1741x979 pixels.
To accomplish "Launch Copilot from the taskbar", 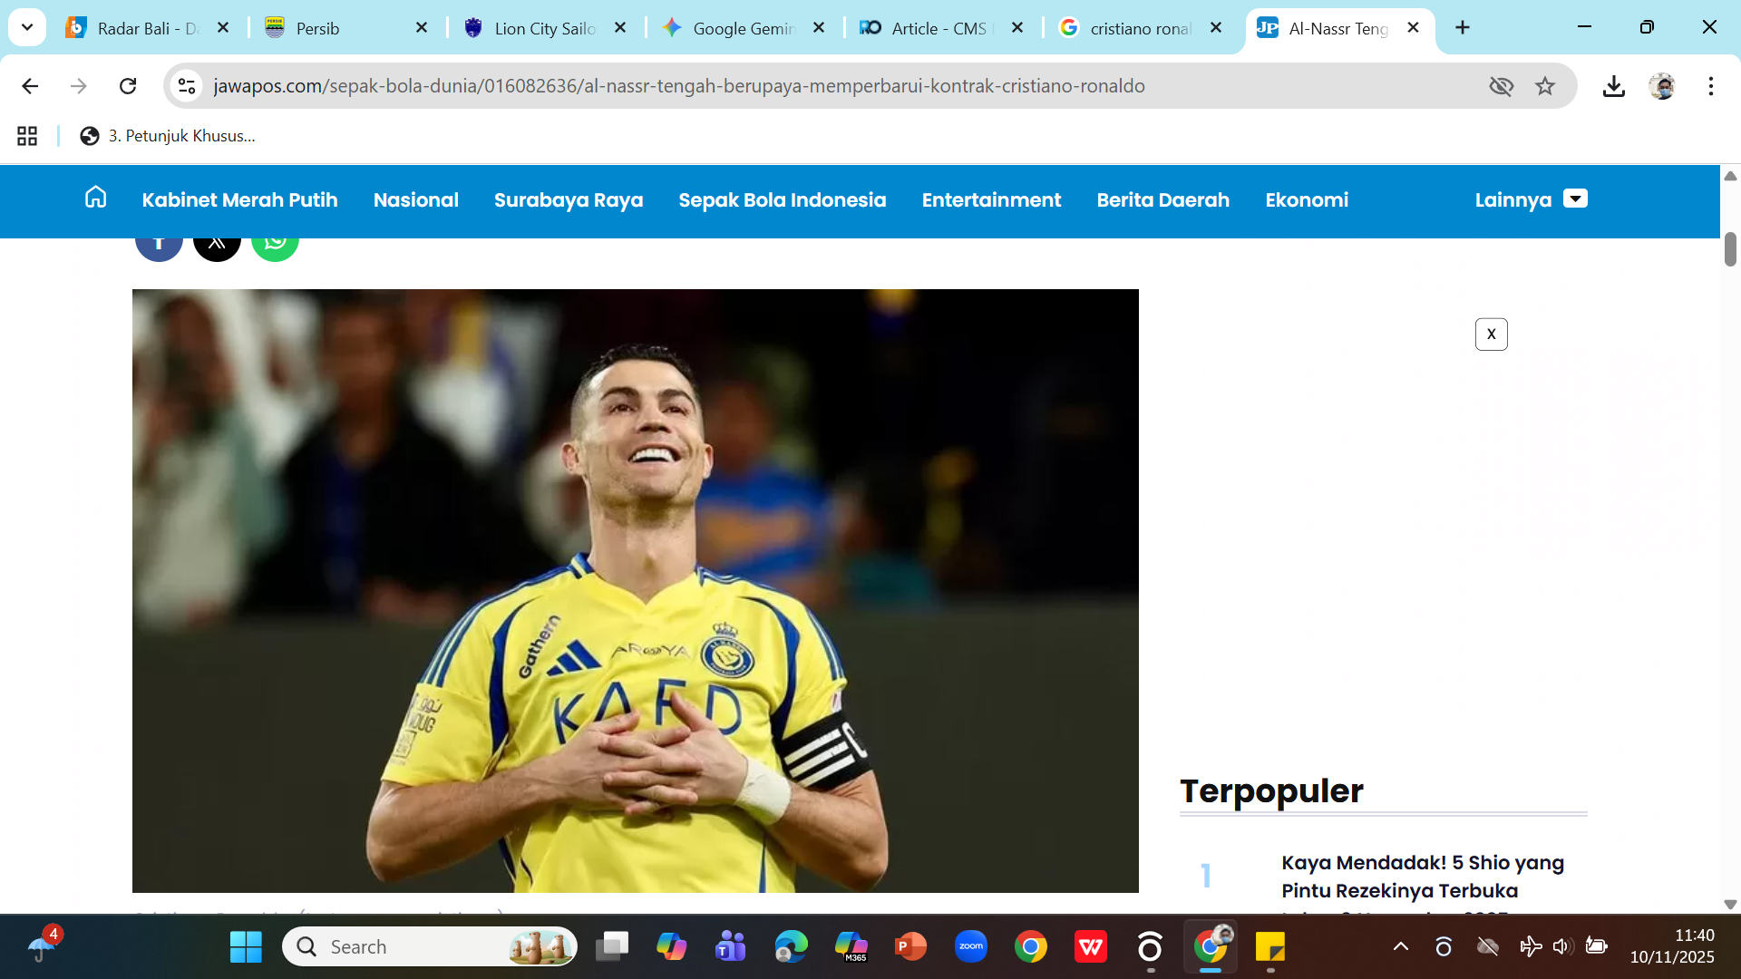I will pos(671,947).
